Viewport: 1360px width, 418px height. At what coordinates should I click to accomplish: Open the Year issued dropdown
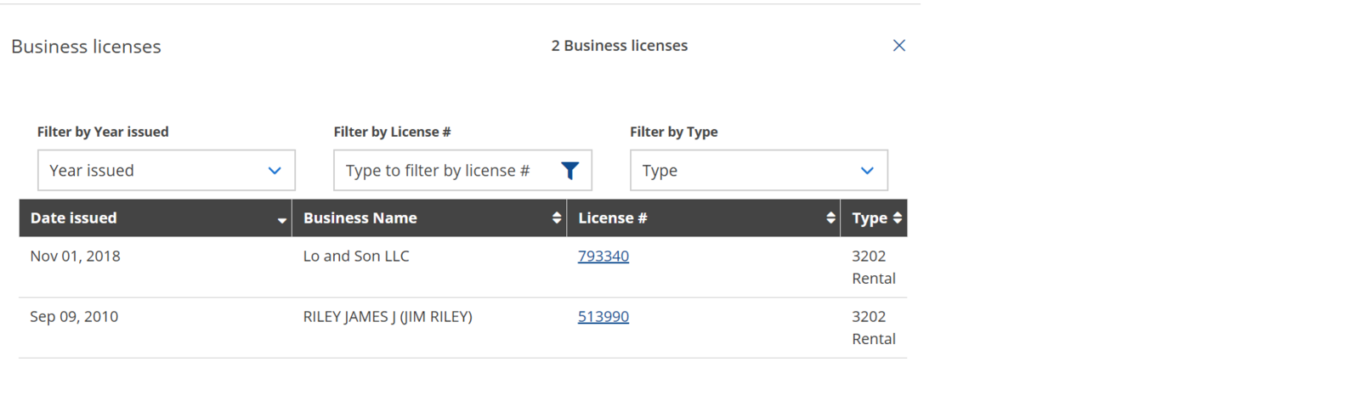click(x=166, y=171)
